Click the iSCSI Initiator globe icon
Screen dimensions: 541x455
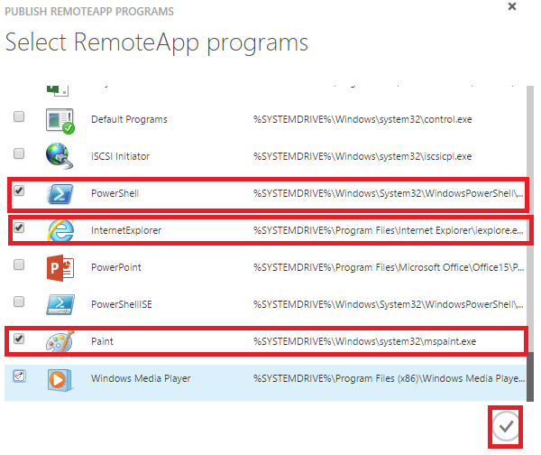click(x=60, y=156)
